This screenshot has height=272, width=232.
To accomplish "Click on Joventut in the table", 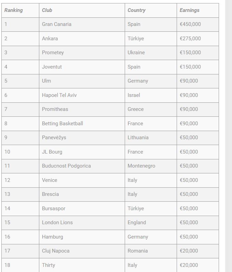I will pos(52,67).
